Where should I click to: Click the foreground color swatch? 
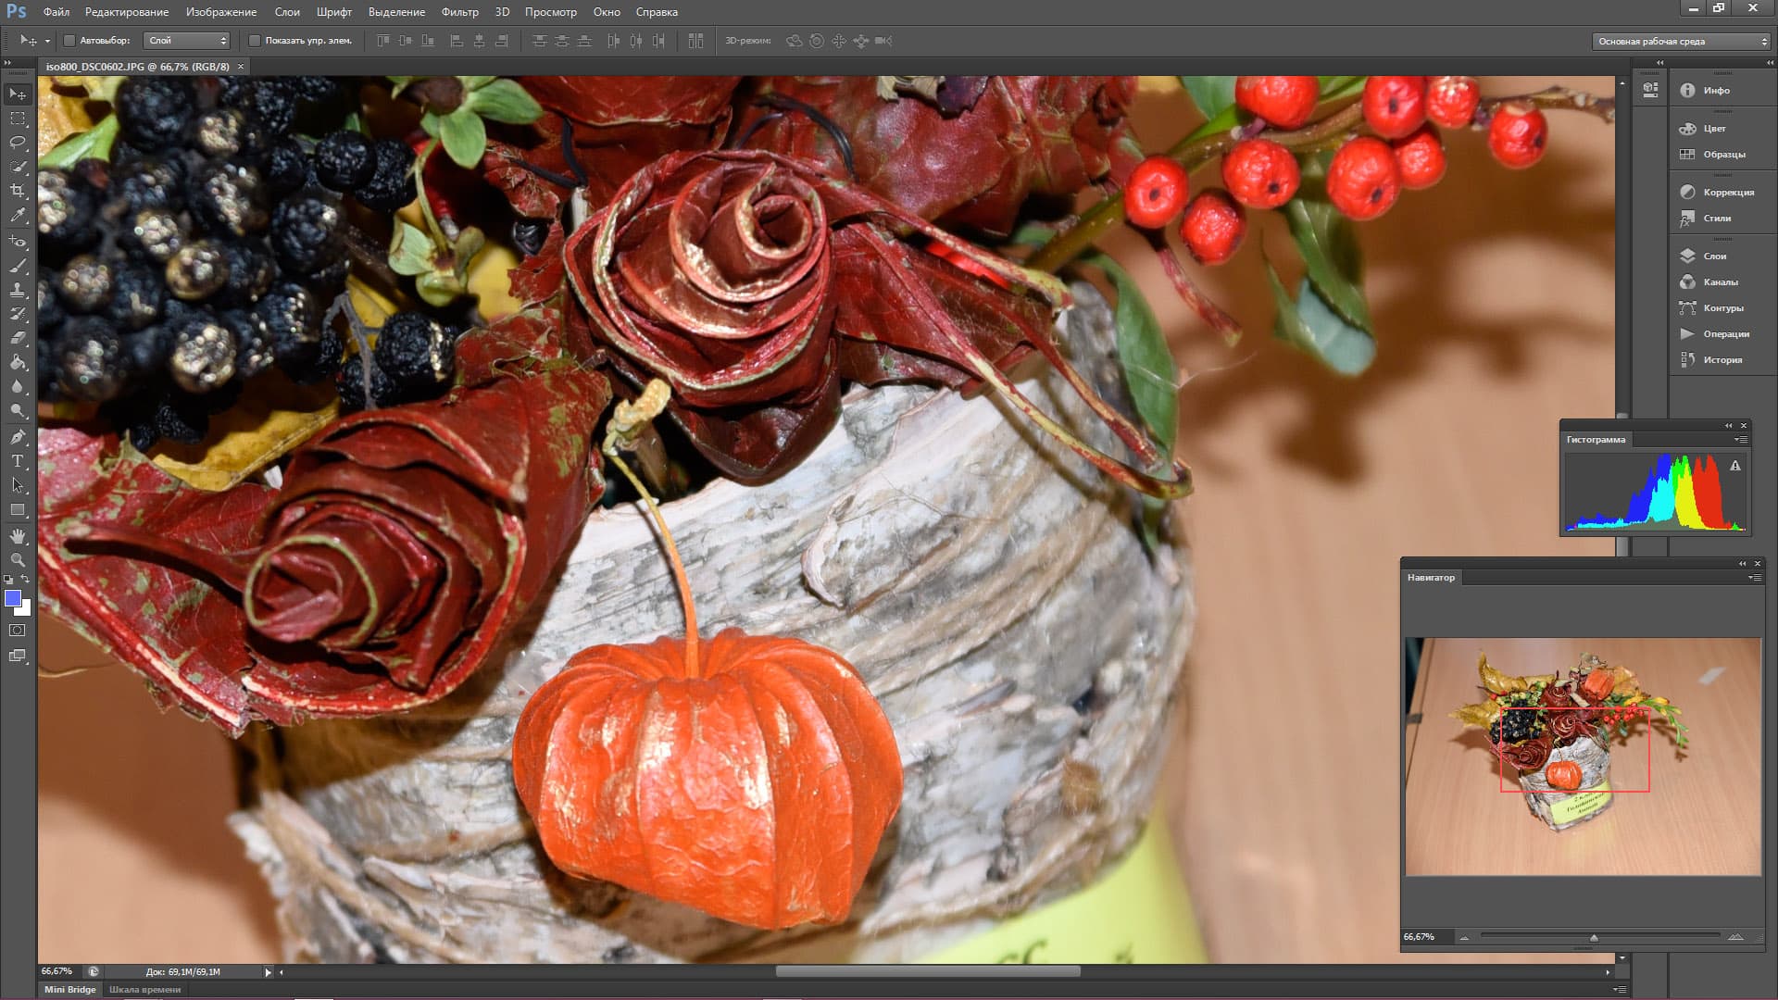[13, 599]
